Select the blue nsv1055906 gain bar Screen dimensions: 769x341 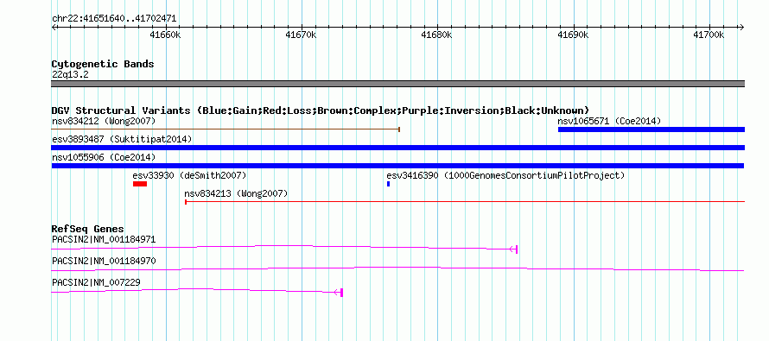(398, 166)
